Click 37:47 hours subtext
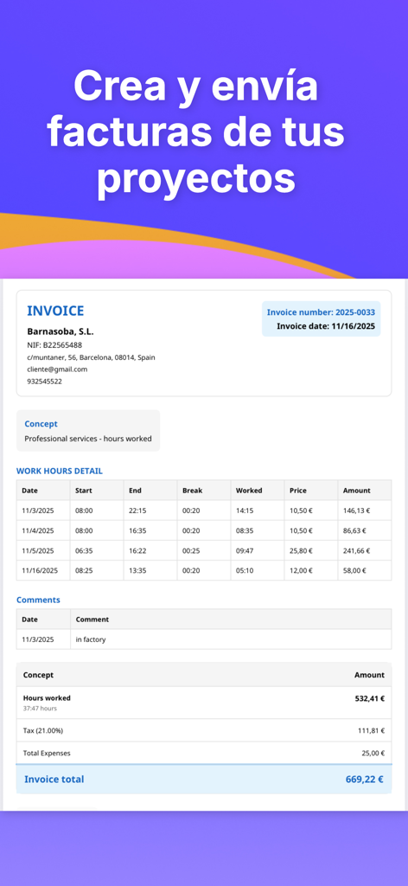Viewport: 408px width, 886px height. 40,709
